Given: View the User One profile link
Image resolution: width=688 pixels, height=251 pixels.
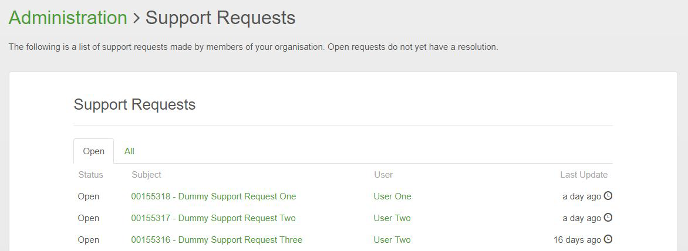Looking at the screenshot, I should point(392,196).
